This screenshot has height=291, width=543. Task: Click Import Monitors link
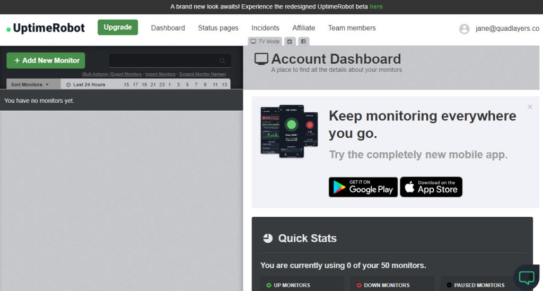coord(160,74)
